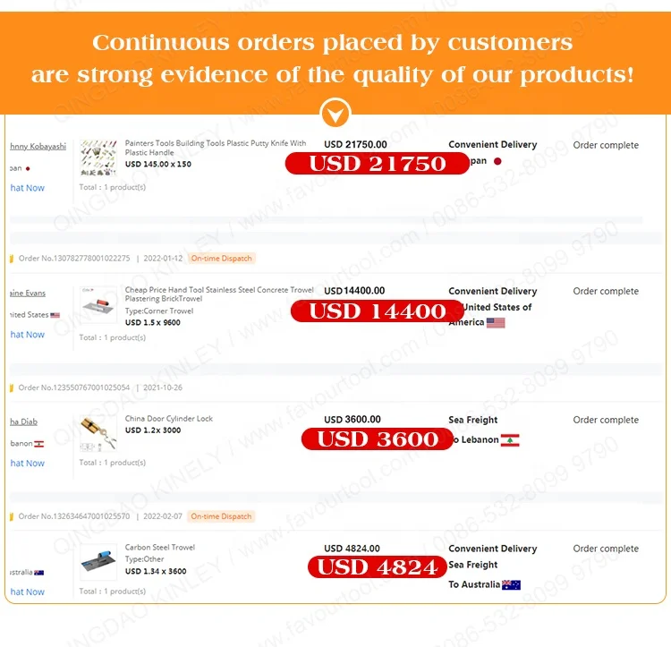This screenshot has width=671, height=647.
Task: Open Painters Tools Plastic Putty Knife title
Action: point(216,148)
